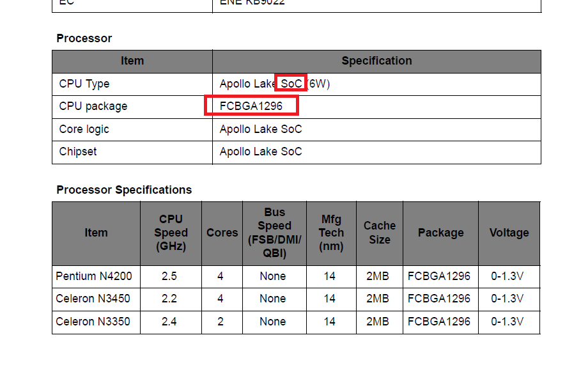581x374 pixels.
Task: Click the 2.5 speed for Pentium N4200
Action: pos(169,276)
